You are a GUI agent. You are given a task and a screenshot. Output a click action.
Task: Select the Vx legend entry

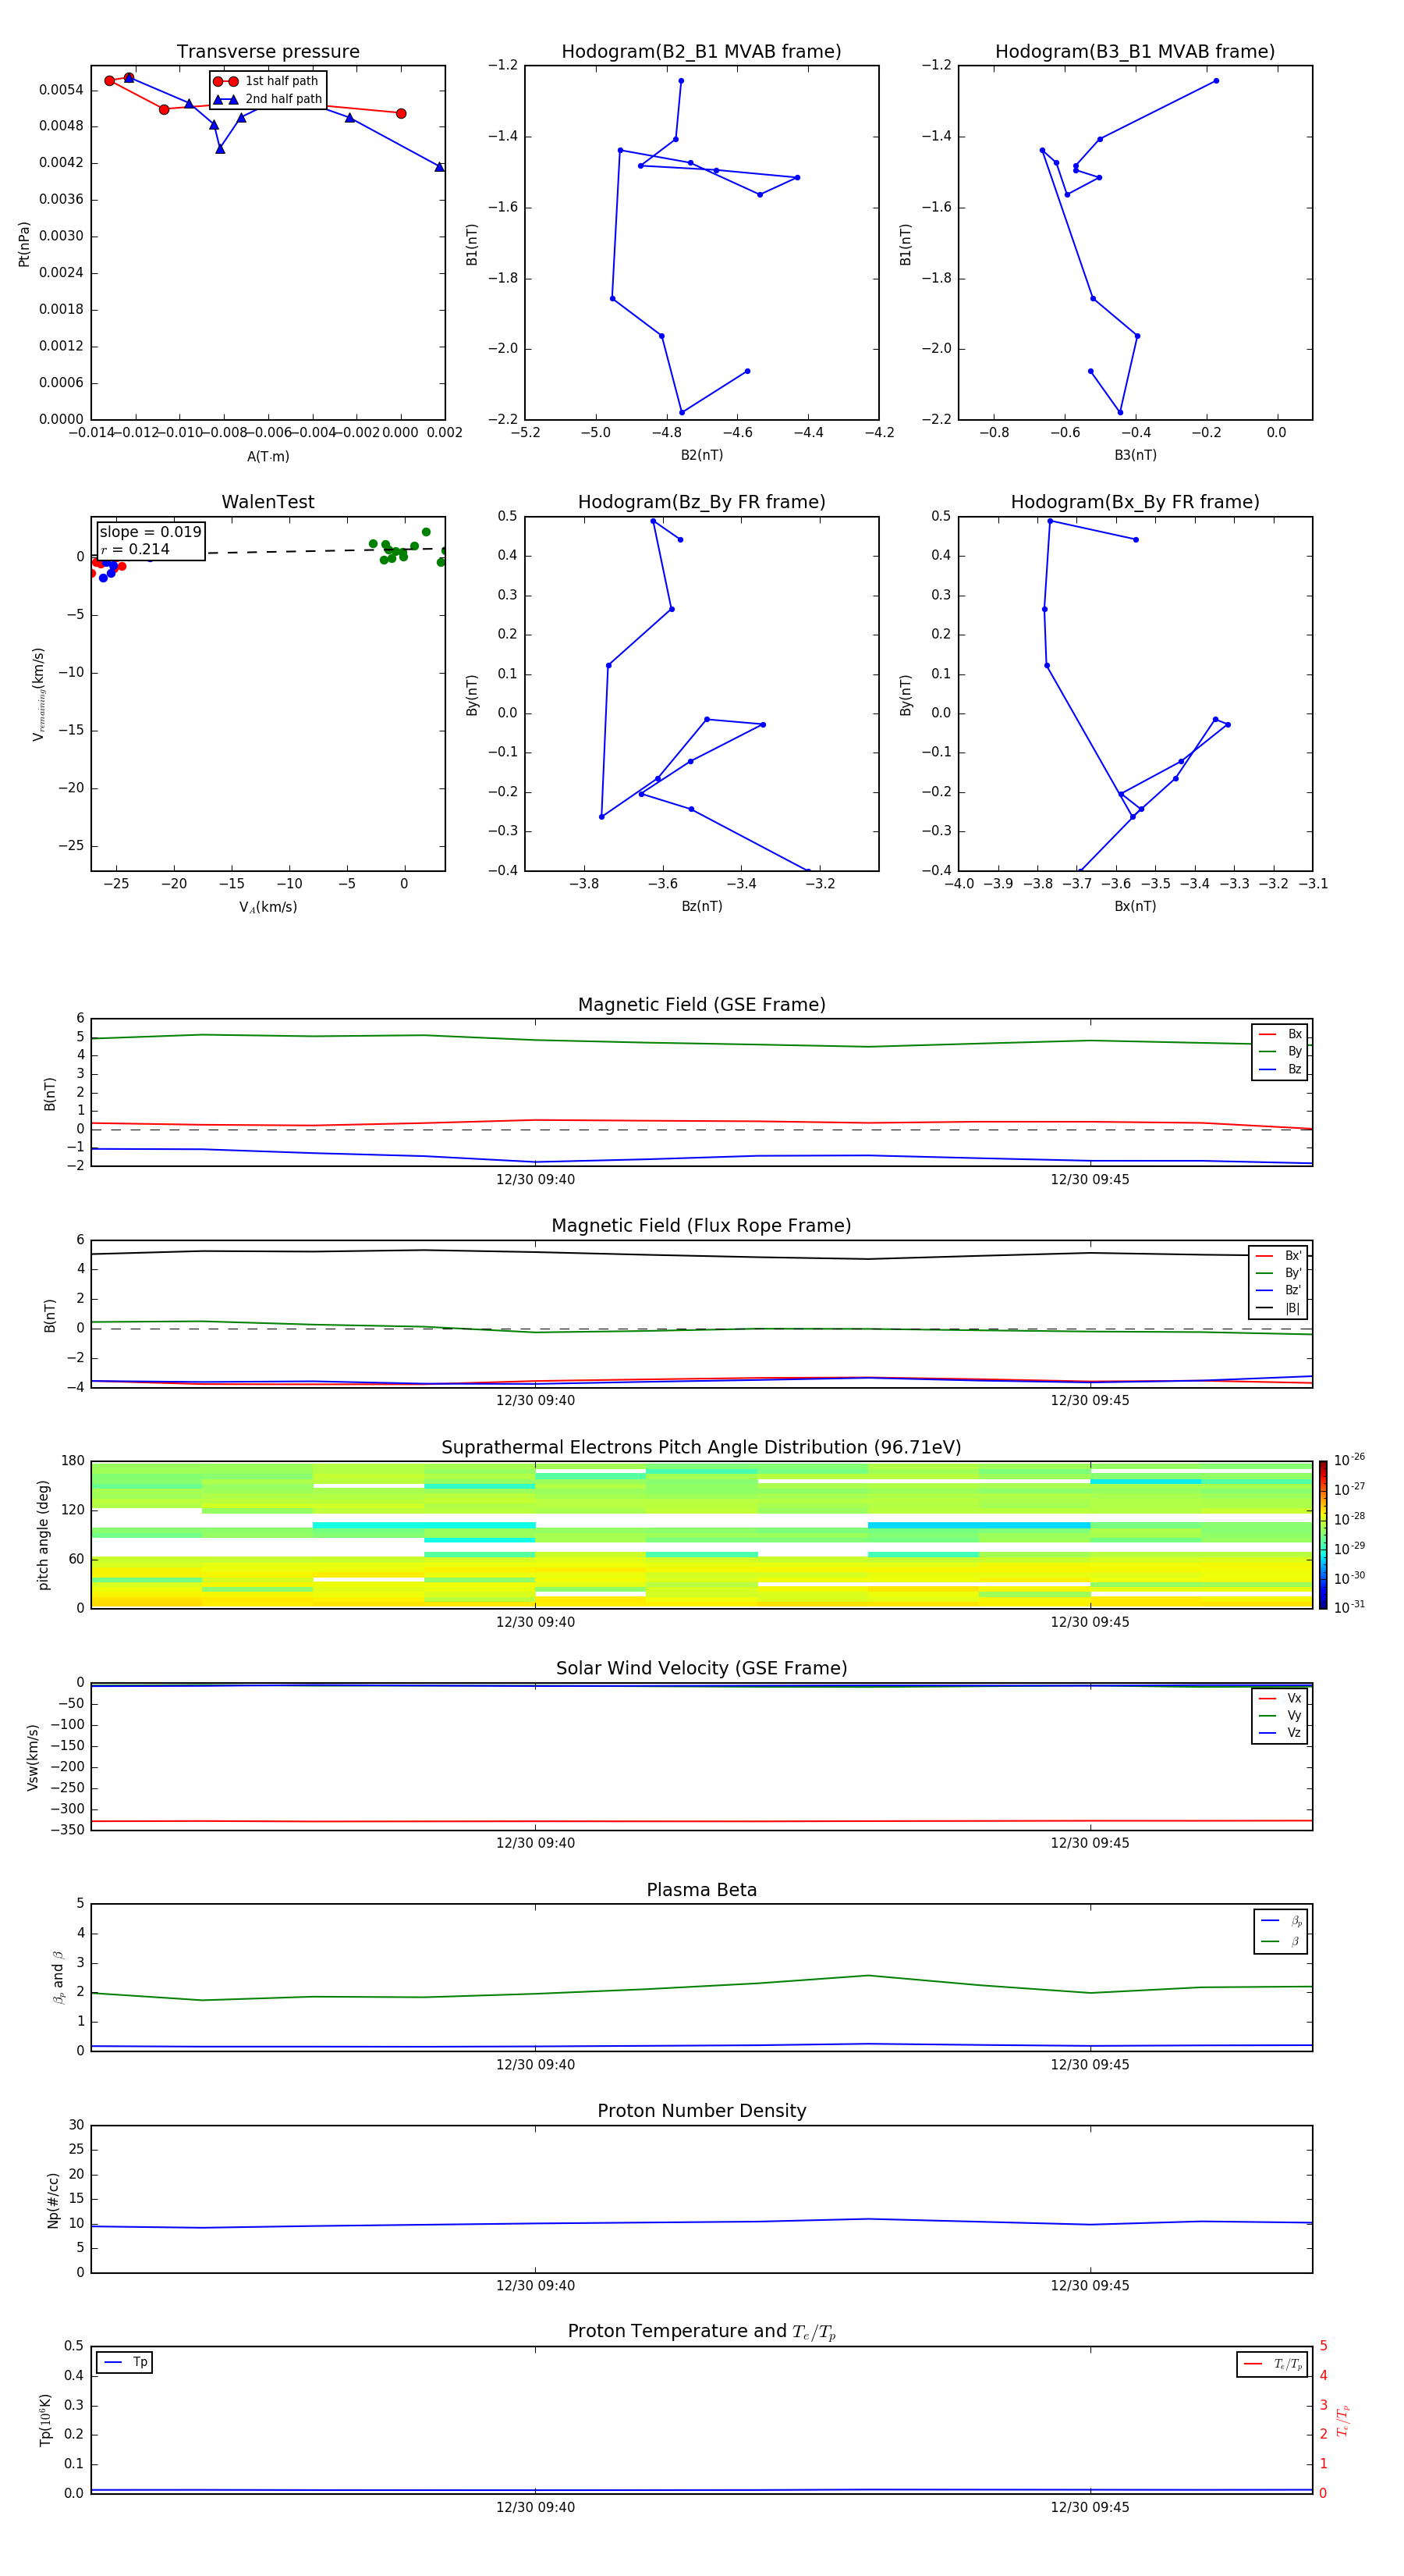(x=1280, y=1698)
